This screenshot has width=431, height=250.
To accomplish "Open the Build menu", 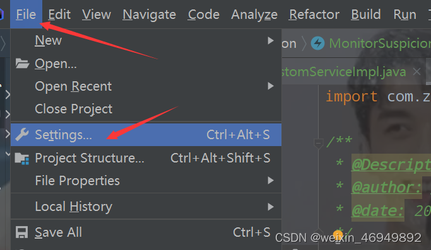I will coord(366,14).
